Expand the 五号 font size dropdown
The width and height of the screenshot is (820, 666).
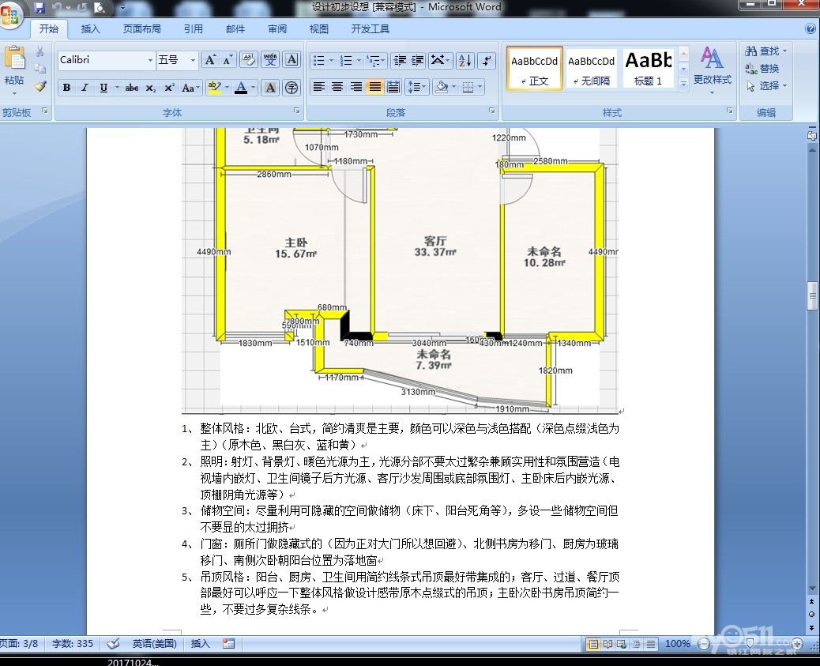(193, 60)
